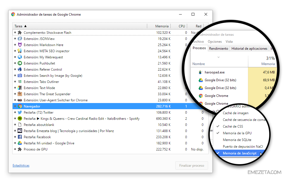
Task: Click the Google Drive tab icon
Action: (20, 143)
